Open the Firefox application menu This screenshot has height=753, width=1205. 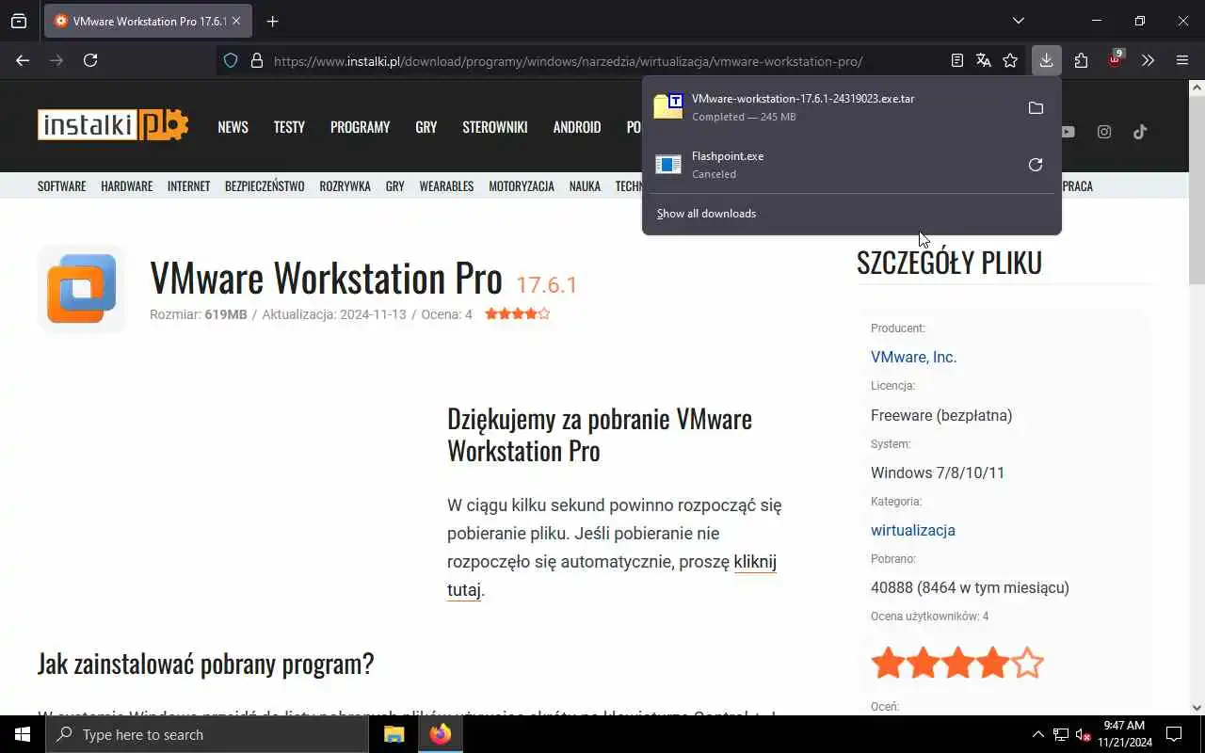click(x=1182, y=60)
